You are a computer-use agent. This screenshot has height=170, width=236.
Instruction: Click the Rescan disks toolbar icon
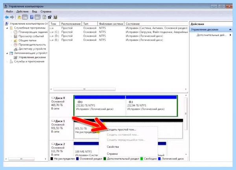point(50,17)
